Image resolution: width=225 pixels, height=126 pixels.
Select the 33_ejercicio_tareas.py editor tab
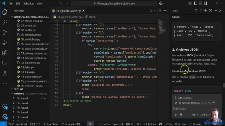click(68, 11)
